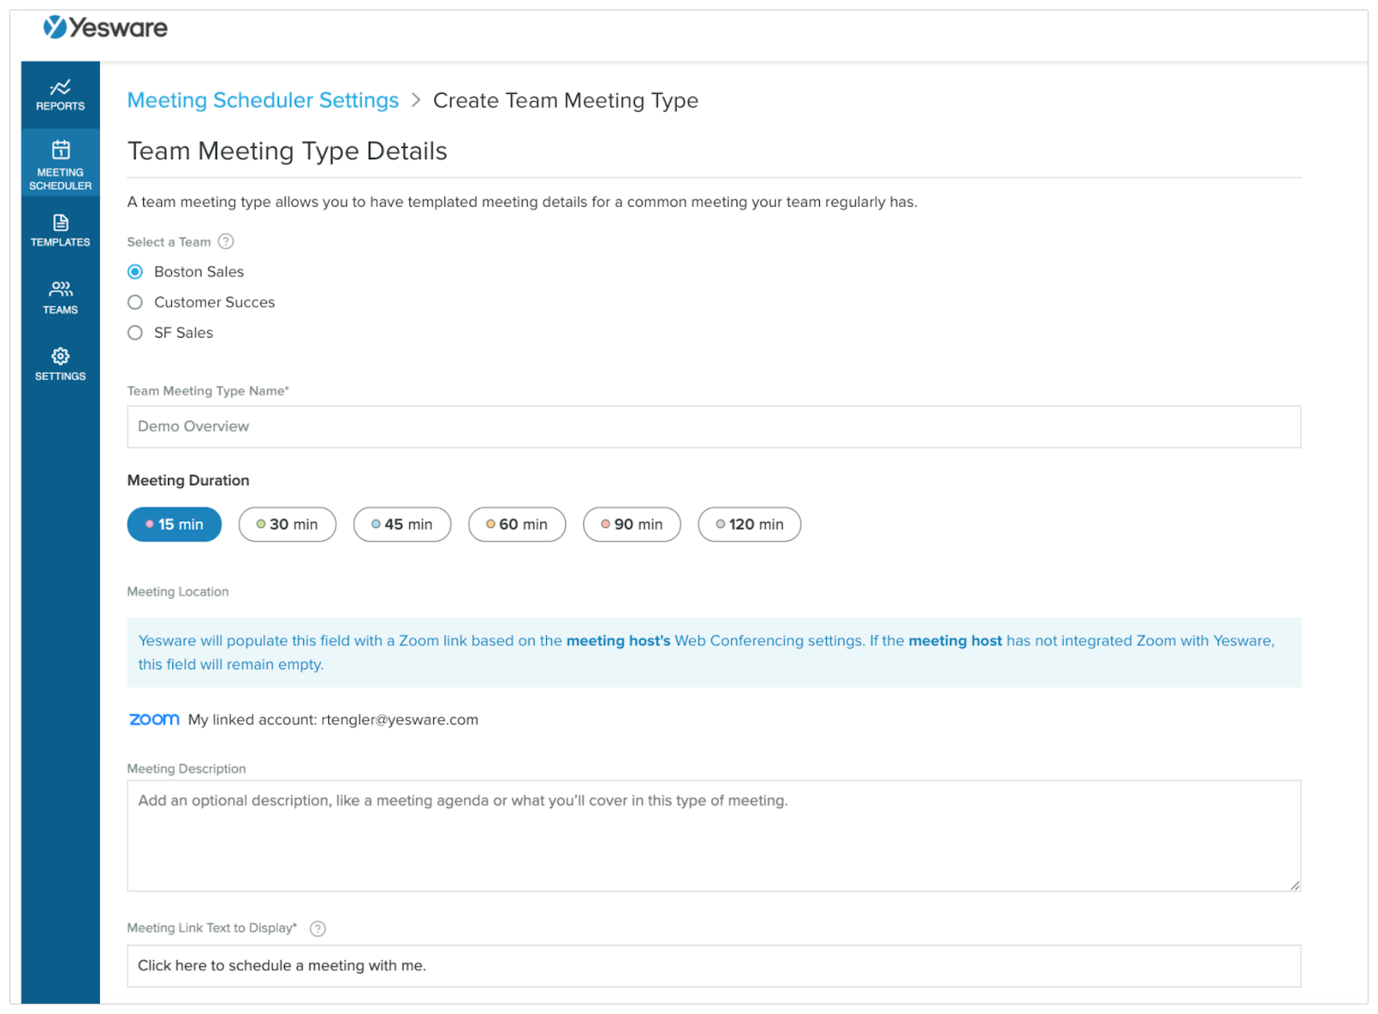Viewport: 1378px width, 1014px height.
Task: Go to Templates in the sidebar
Action: point(60,231)
